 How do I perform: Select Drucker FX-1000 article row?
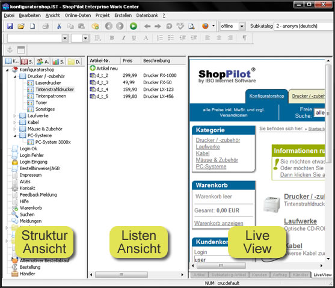137,75
